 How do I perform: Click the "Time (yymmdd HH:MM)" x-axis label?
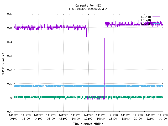[88, 124]
